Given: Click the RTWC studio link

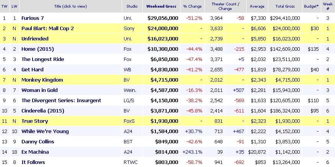Looking at the screenshot, I should pos(131,162).
